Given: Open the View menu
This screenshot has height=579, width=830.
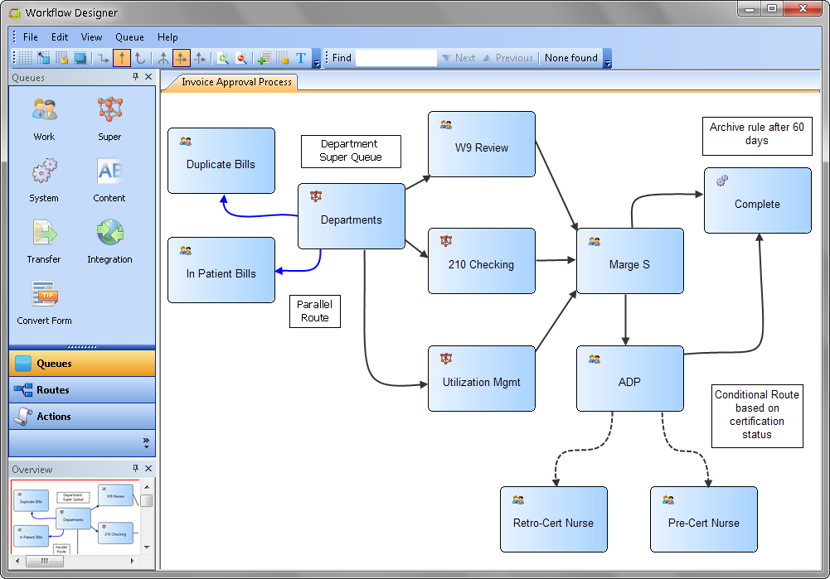Looking at the screenshot, I should click(91, 37).
